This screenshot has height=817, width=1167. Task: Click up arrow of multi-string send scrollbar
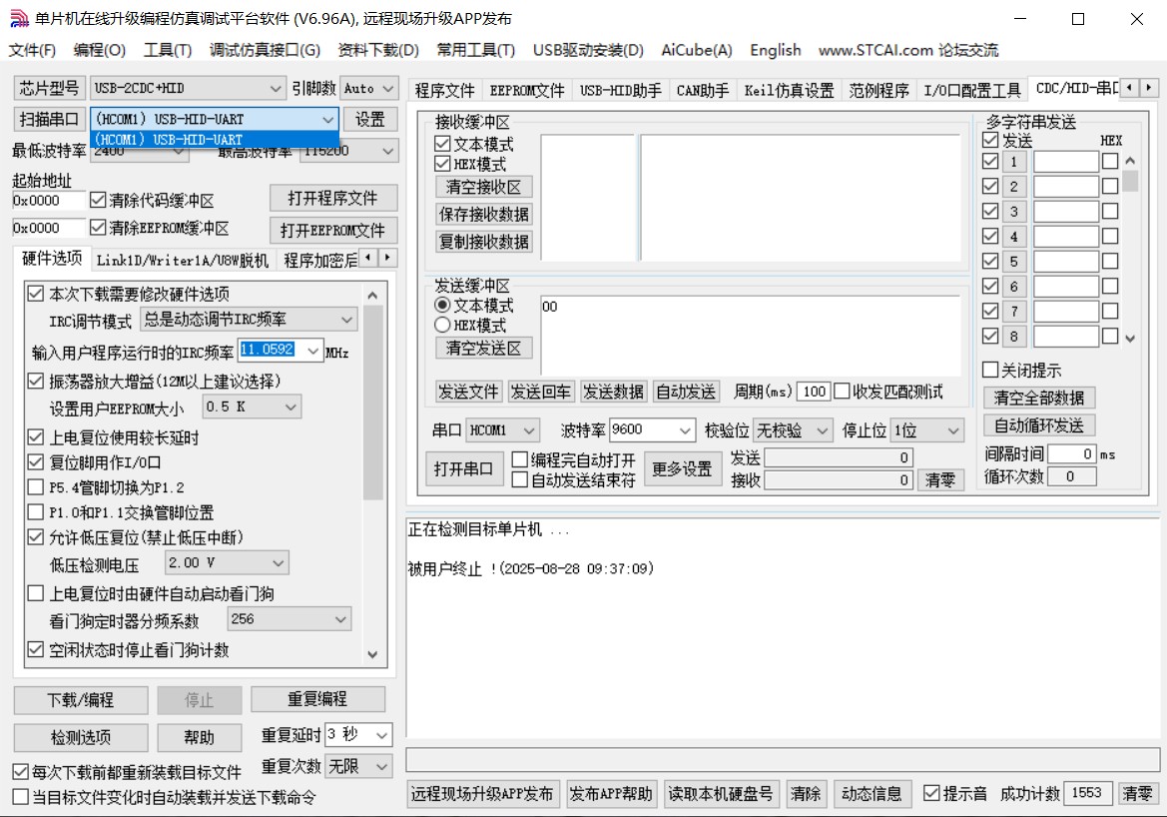click(x=1130, y=160)
